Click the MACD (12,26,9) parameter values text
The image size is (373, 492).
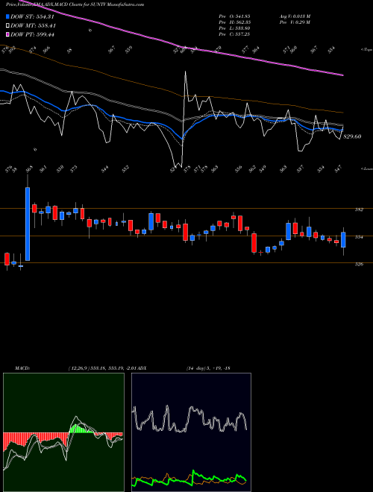tap(104, 368)
